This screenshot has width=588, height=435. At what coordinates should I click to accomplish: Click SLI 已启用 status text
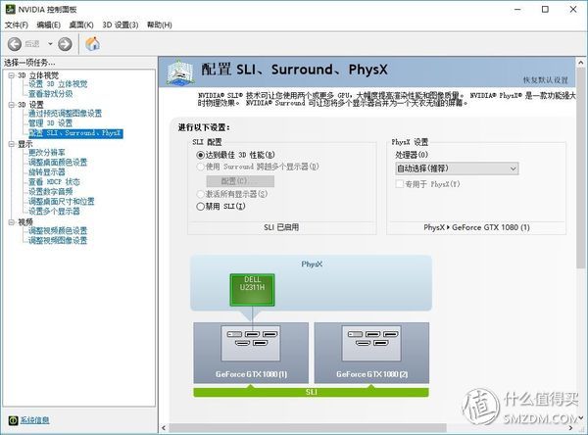click(281, 227)
